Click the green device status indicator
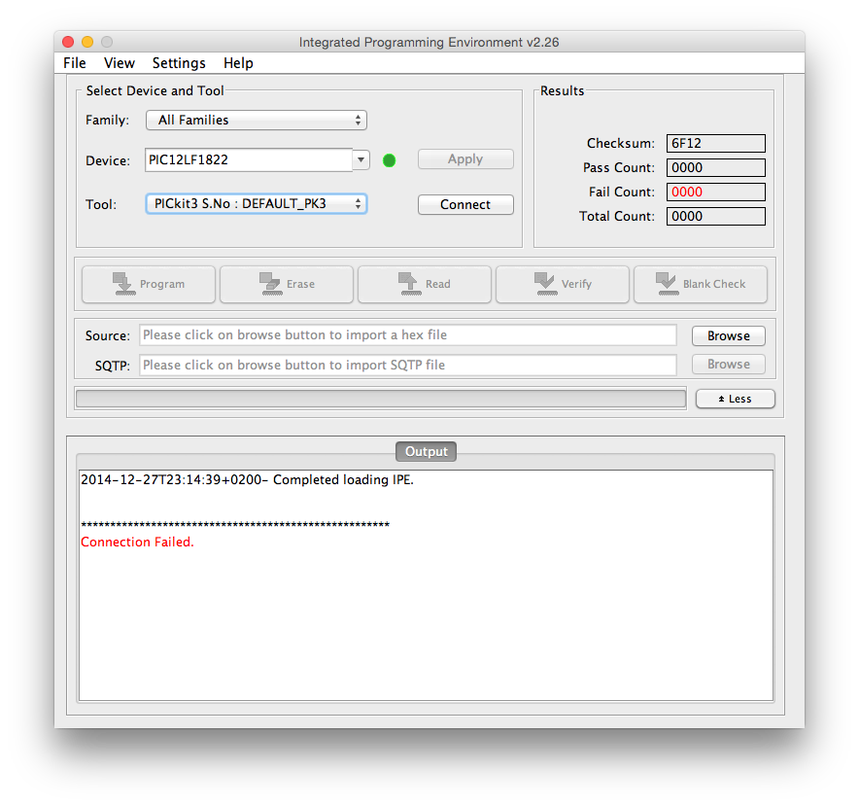 click(390, 160)
